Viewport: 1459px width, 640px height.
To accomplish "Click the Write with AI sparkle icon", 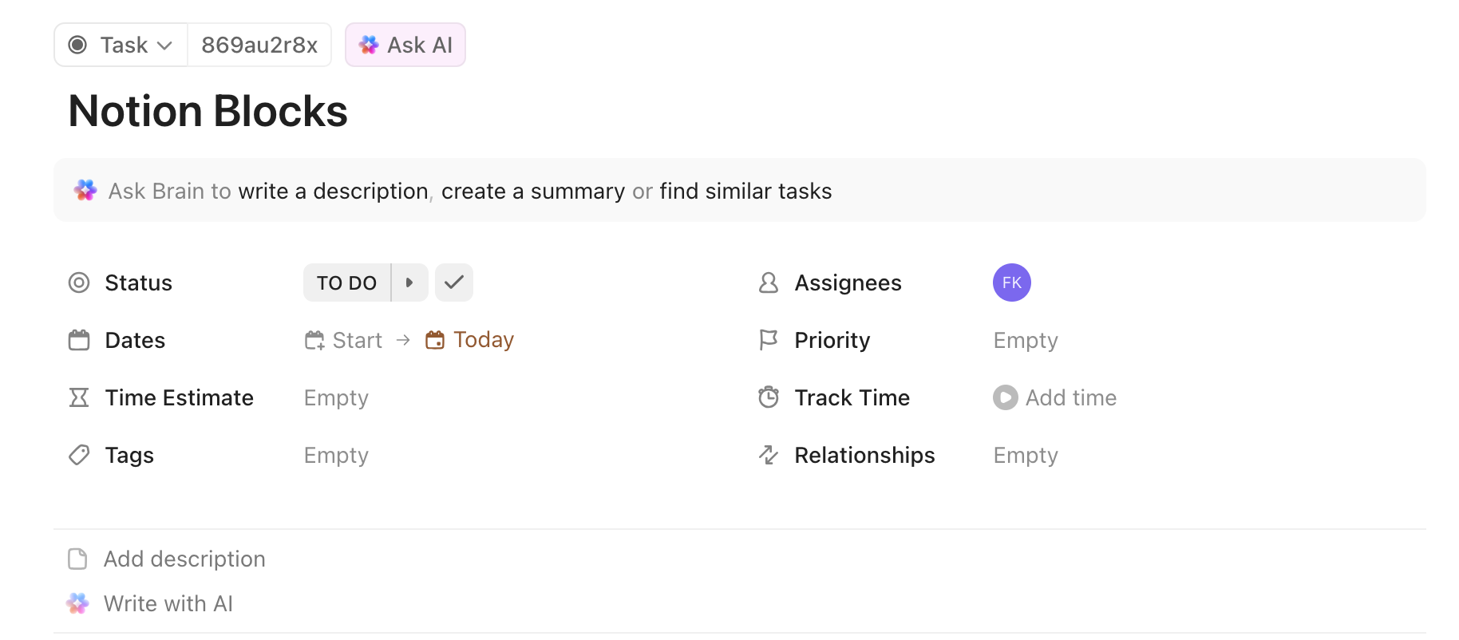I will [77, 604].
